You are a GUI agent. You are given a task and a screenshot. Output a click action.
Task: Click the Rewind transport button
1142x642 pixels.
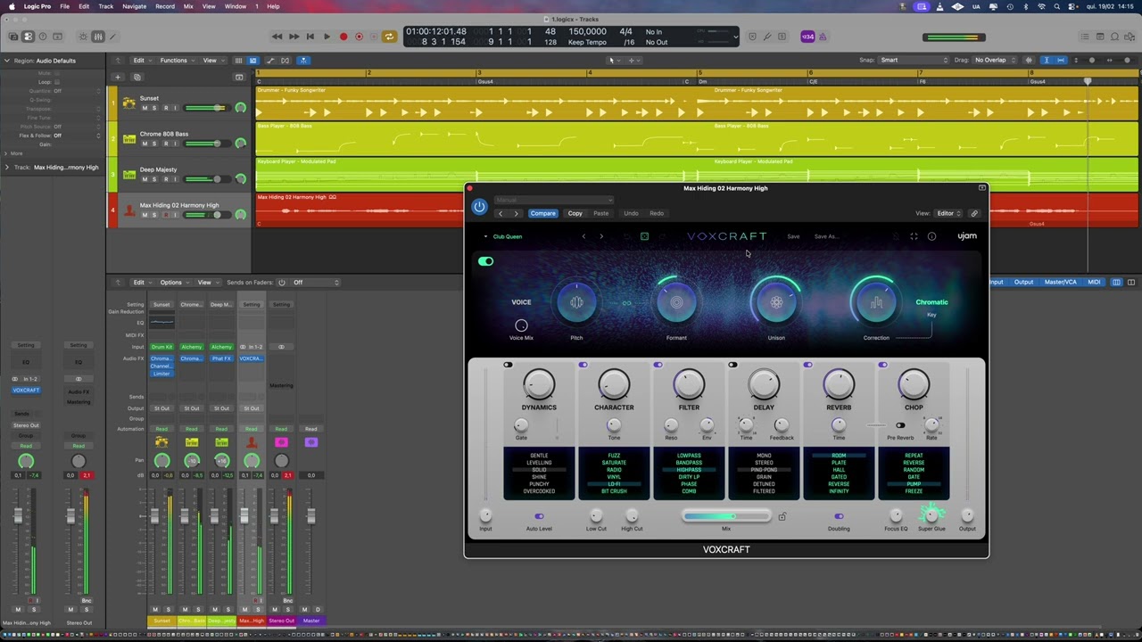[x=277, y=37]
